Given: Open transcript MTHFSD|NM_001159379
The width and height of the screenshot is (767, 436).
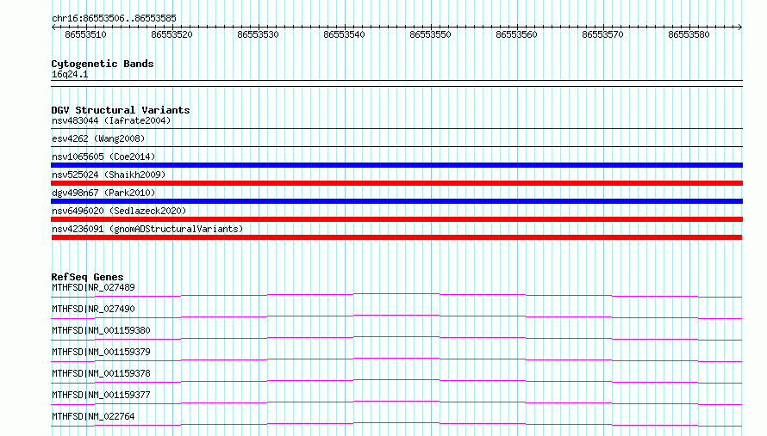Looking at the screenshot, I should 101,352.
